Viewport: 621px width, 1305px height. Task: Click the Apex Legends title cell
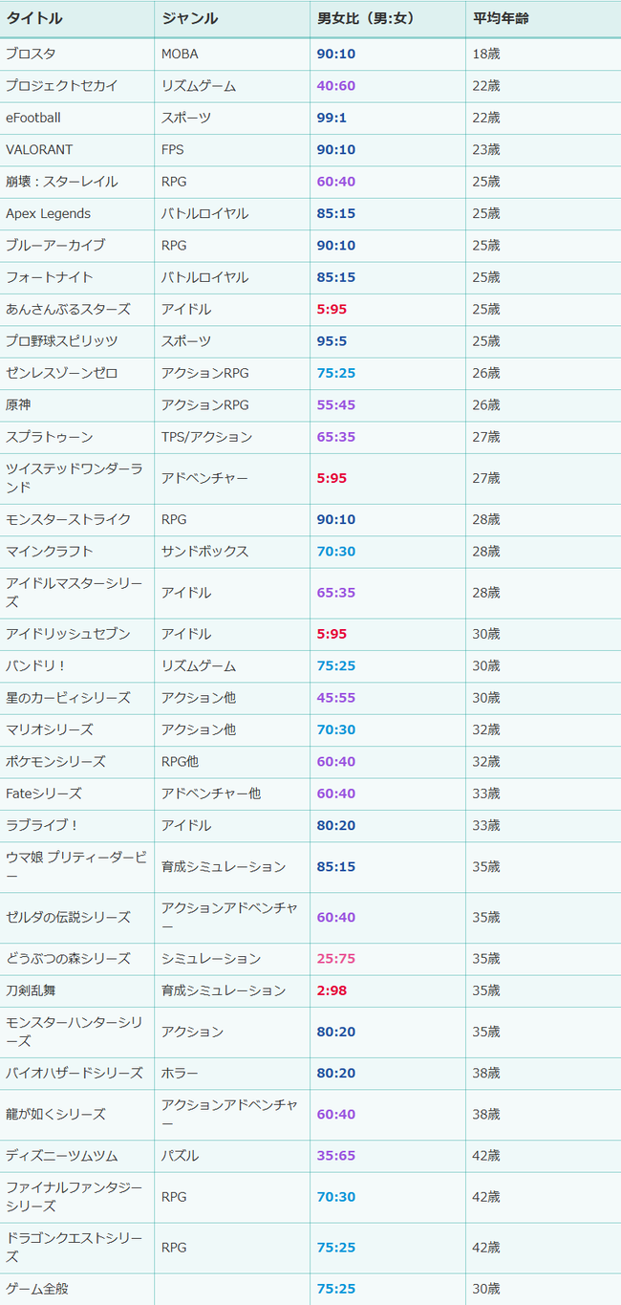click(x=77, y=214)
